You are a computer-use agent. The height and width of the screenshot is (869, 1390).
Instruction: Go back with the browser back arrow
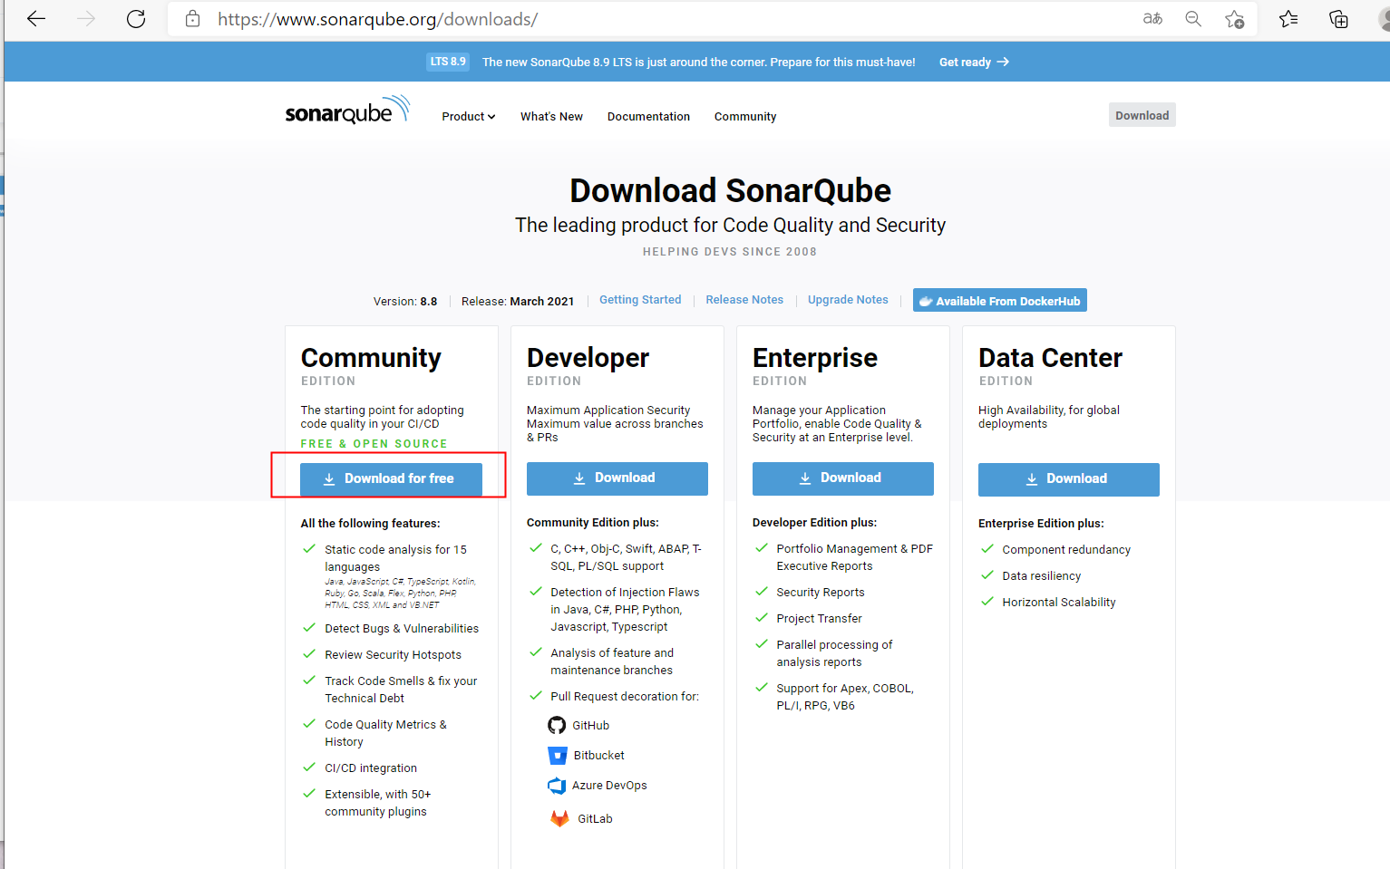pos(36,19)
